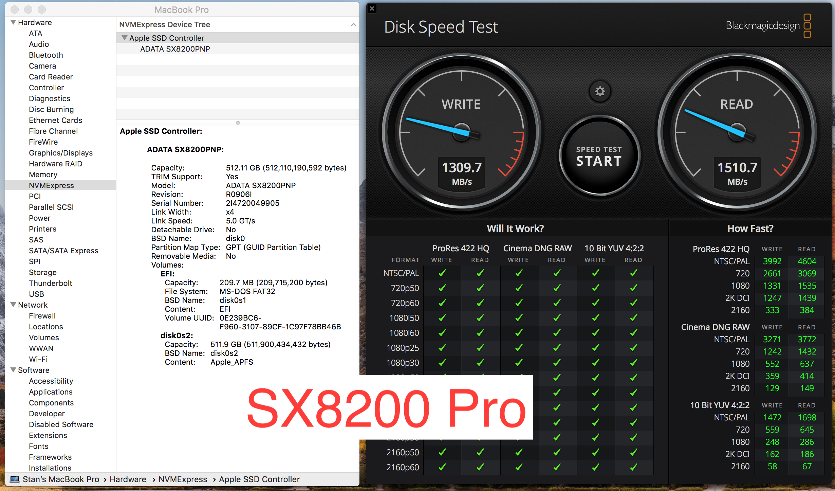Grab the split pane divider handle
835x491 pixels.
(x=238, y=123)
